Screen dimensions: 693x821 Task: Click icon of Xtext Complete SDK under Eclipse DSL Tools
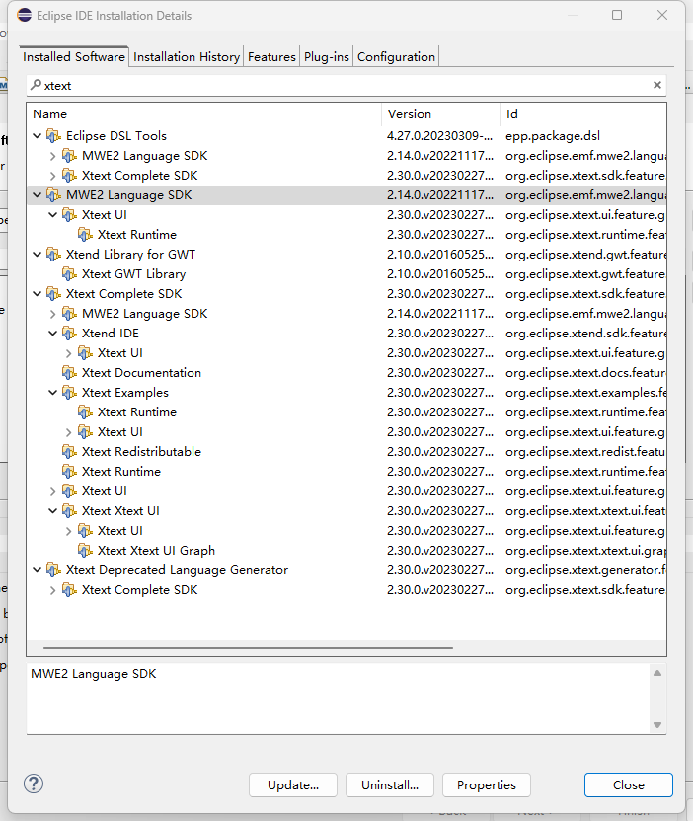69,176
